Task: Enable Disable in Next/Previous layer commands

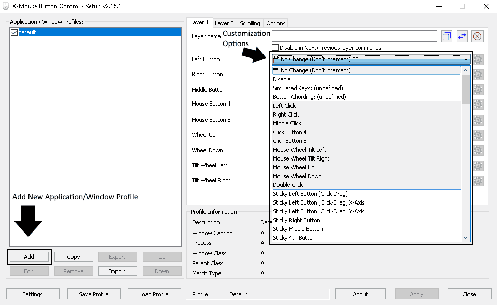Action: [x=275, y=48]
